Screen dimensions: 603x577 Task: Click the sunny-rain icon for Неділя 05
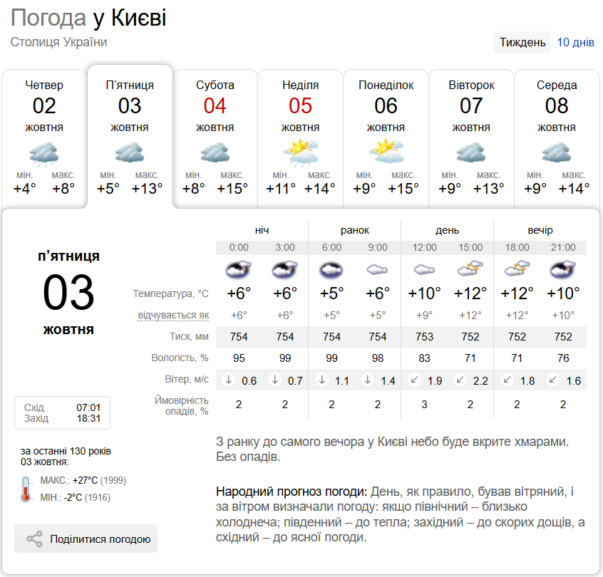pos(300,152)
